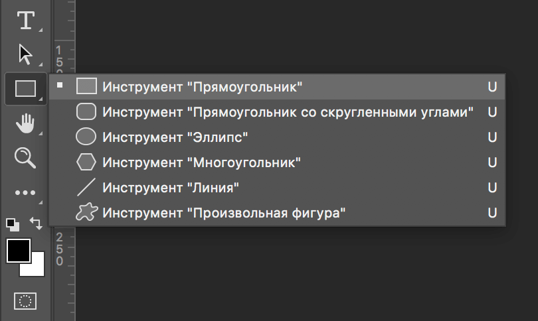The height and width of the screenshot is (321, 538).
Task: Choose Инструмент "Произвольная фигура" from flyout
Action: (224, 213)
